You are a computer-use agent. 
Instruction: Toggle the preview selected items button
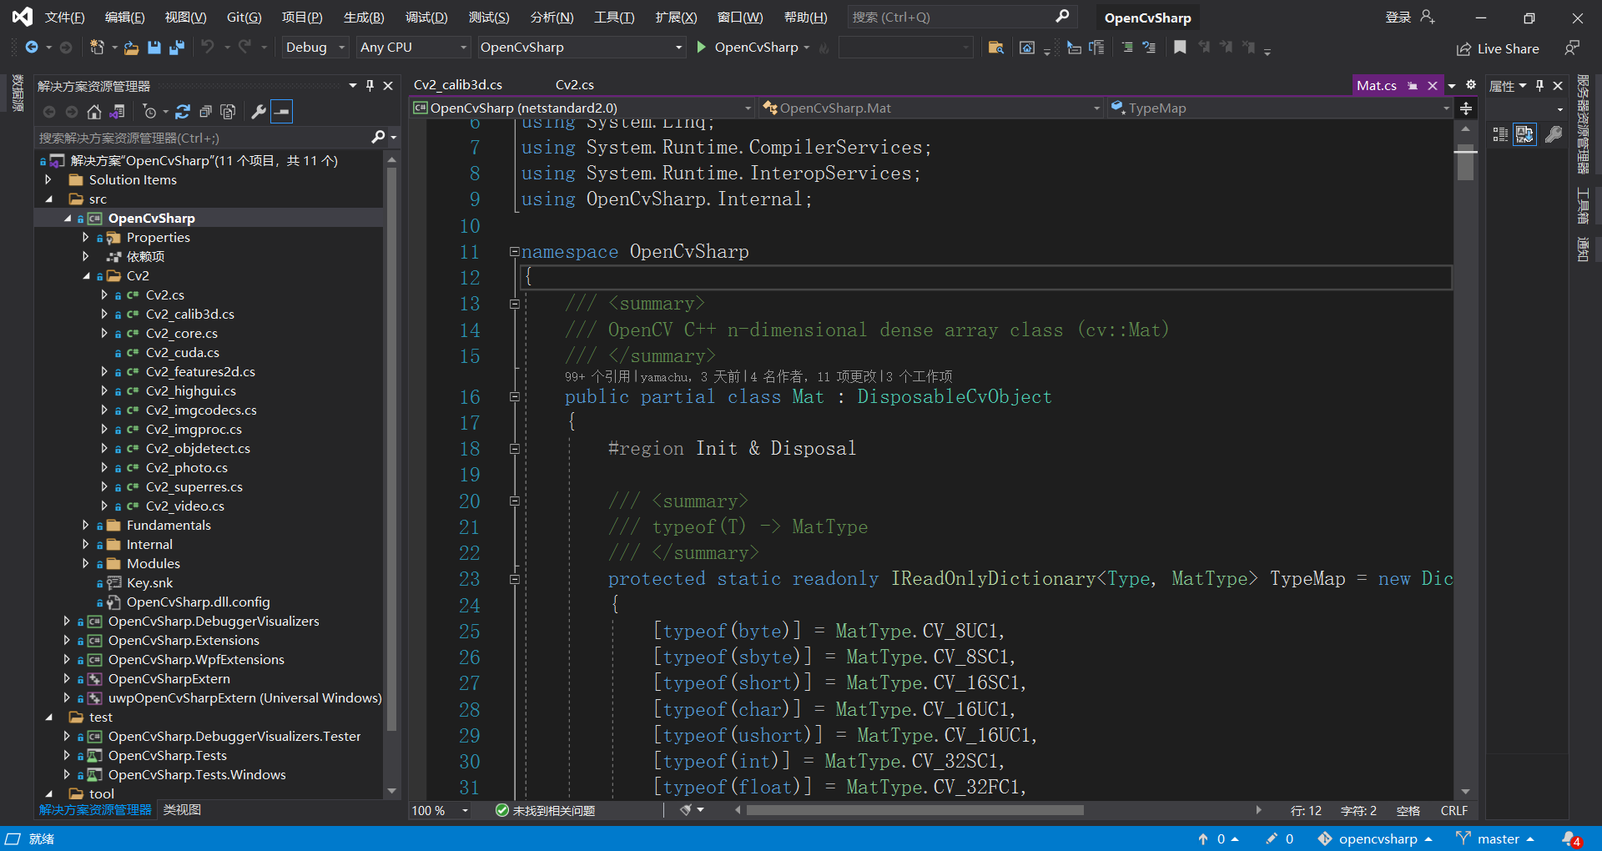point(282,112)
